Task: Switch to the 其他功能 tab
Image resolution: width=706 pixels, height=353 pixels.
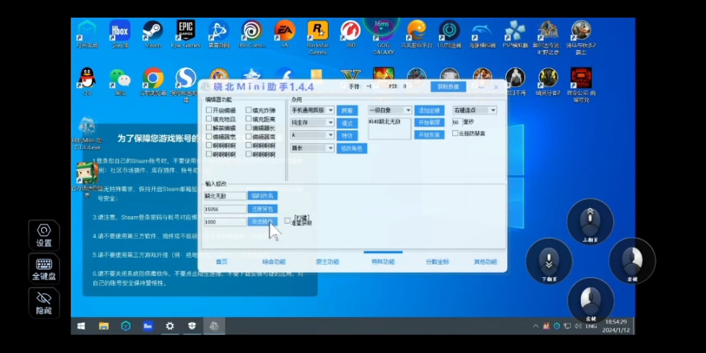Action: [485, 262]
